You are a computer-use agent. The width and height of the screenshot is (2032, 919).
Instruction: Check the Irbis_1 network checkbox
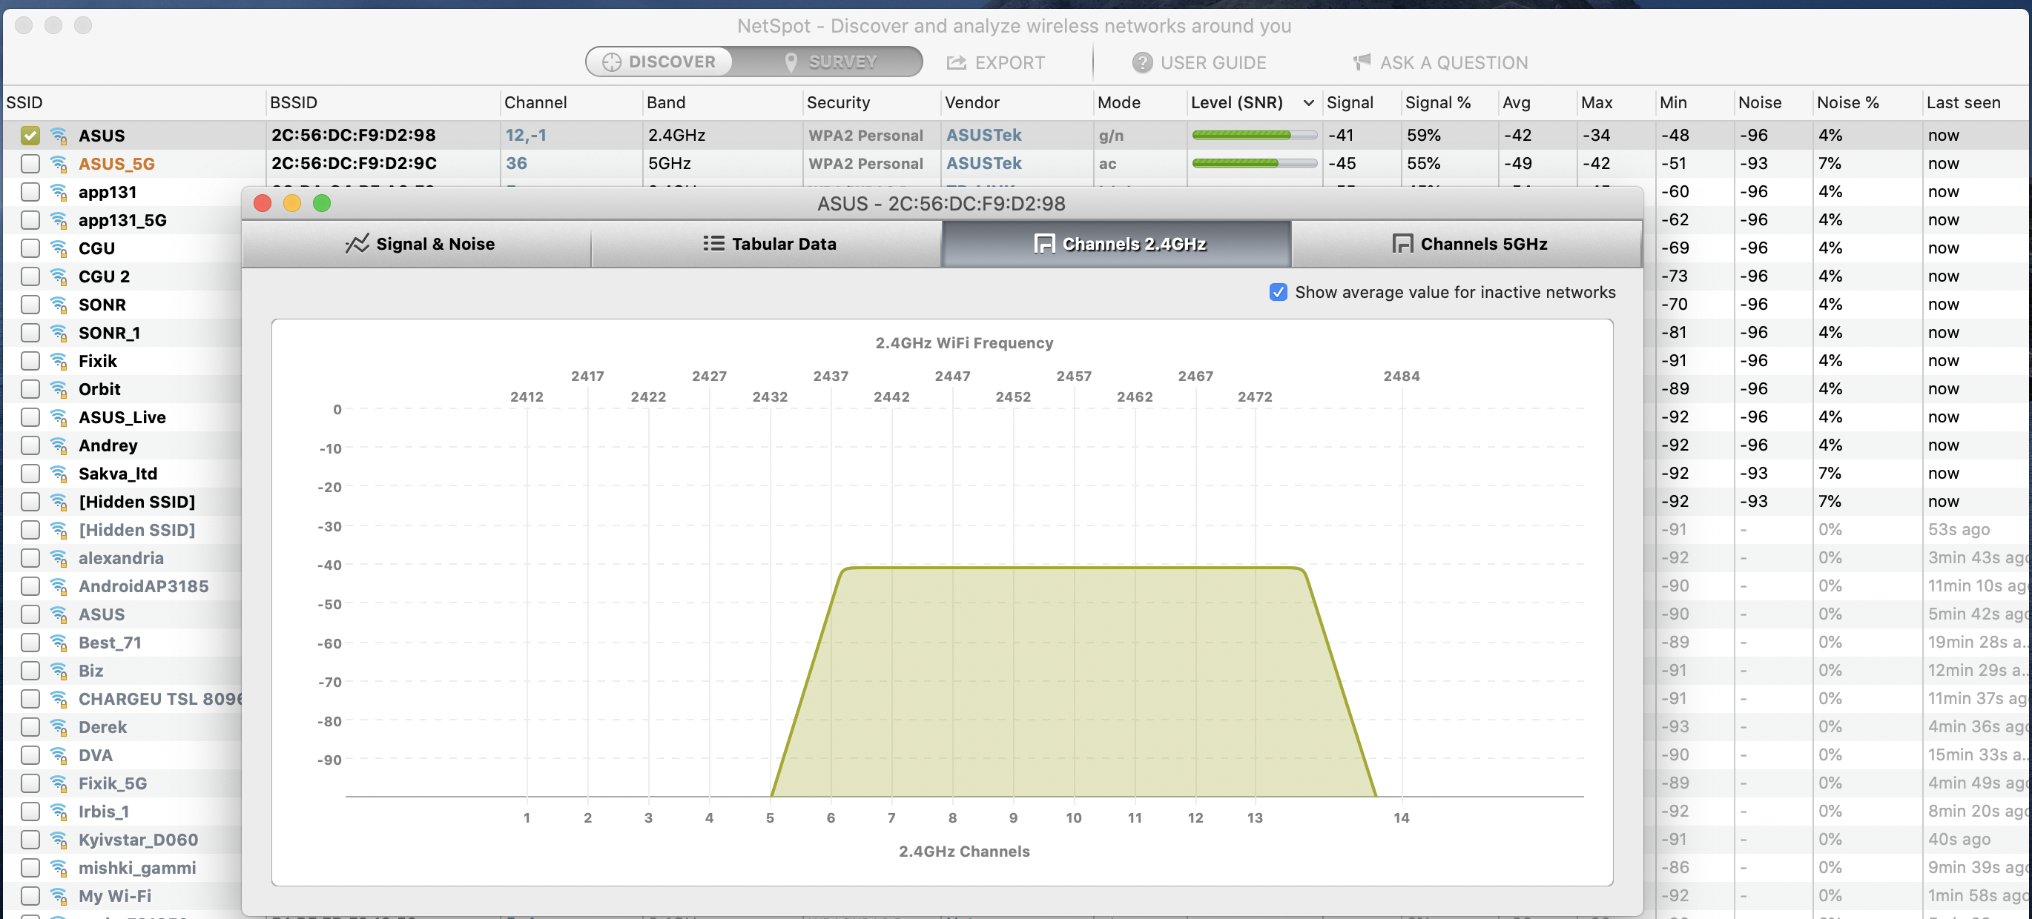30,811
